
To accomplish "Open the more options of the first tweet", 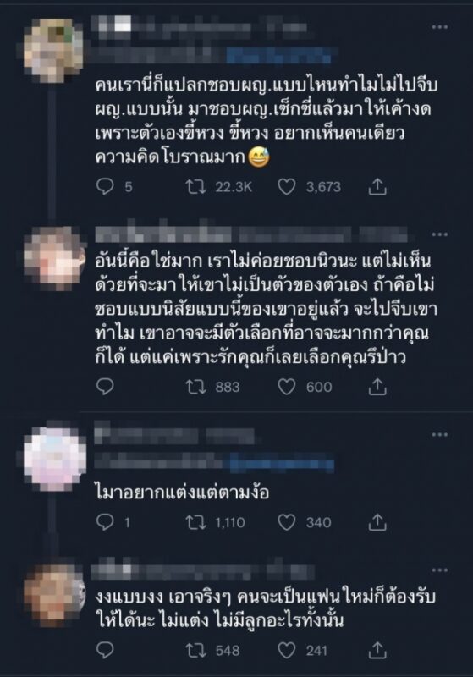I will (440, 27).
